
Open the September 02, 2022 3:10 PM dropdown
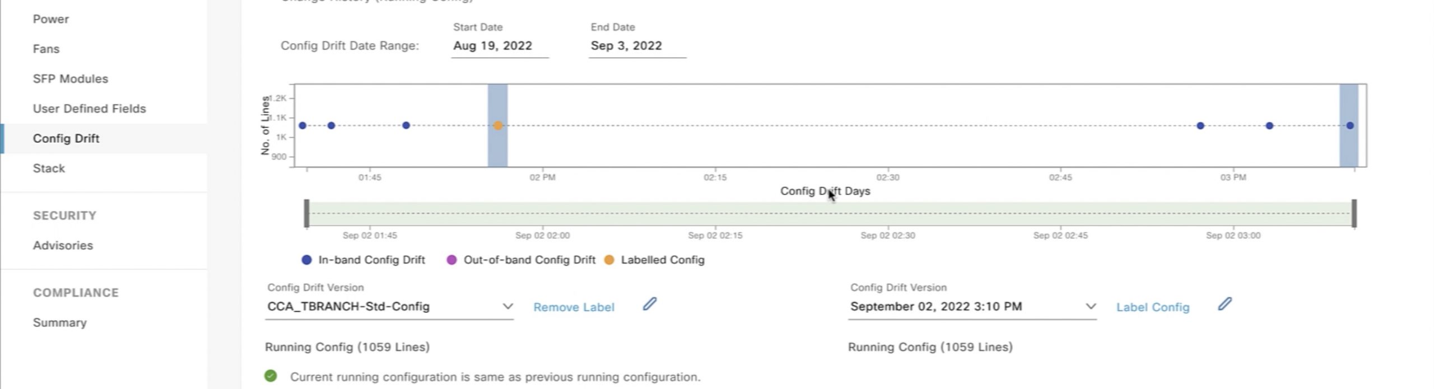(1090, 306)
